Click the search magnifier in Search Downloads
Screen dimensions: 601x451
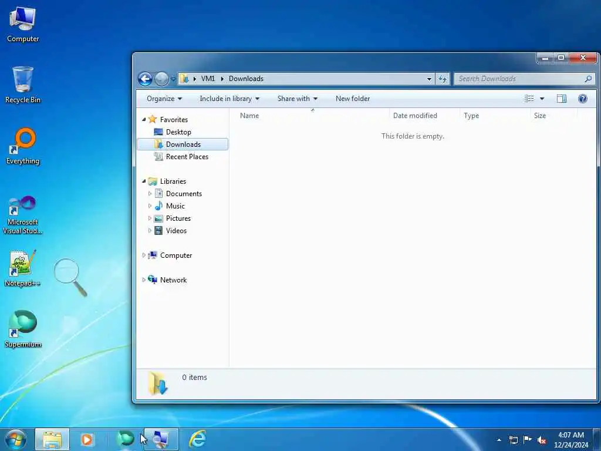pos(588,79)
